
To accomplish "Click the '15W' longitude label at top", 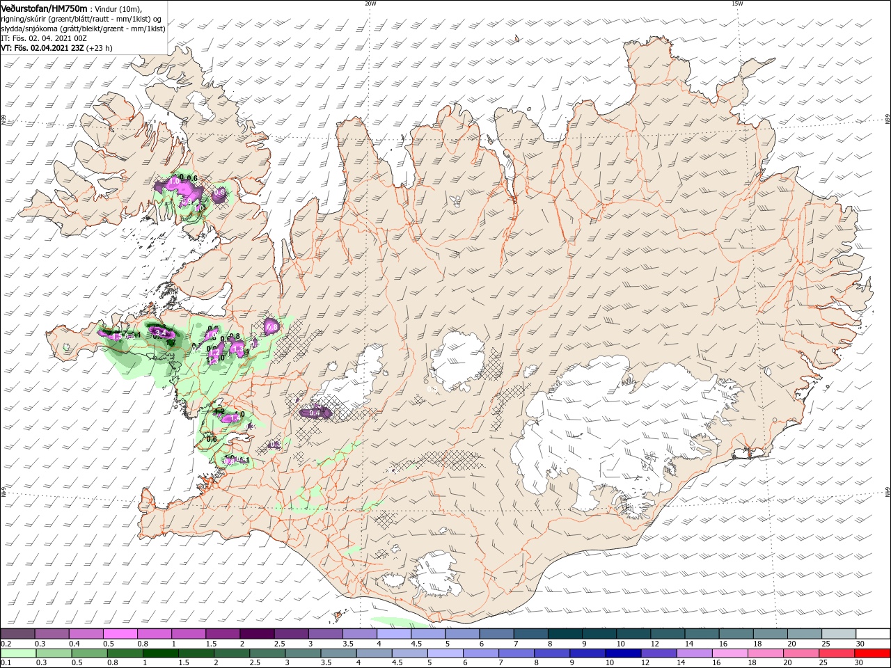I will pos(736,3).
